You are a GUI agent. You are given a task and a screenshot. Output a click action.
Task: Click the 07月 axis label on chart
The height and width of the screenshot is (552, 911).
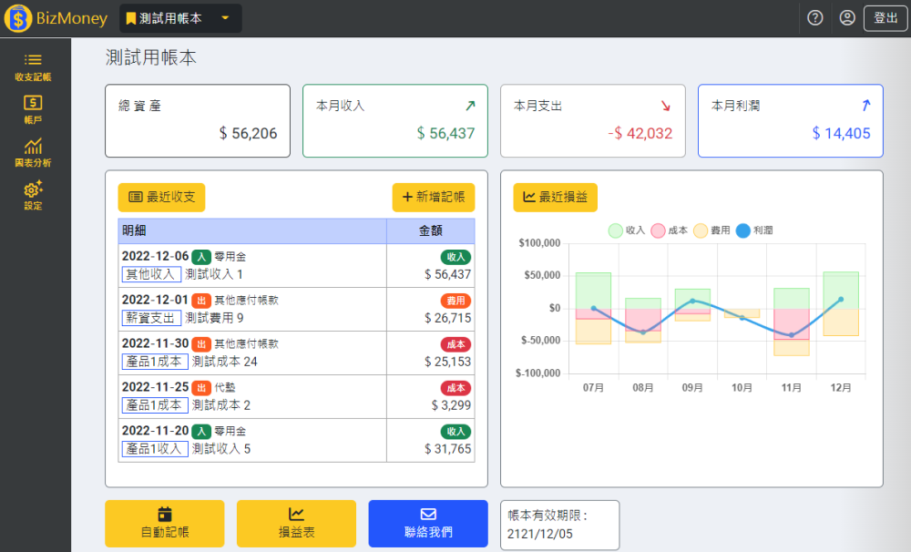click(593, 387)
